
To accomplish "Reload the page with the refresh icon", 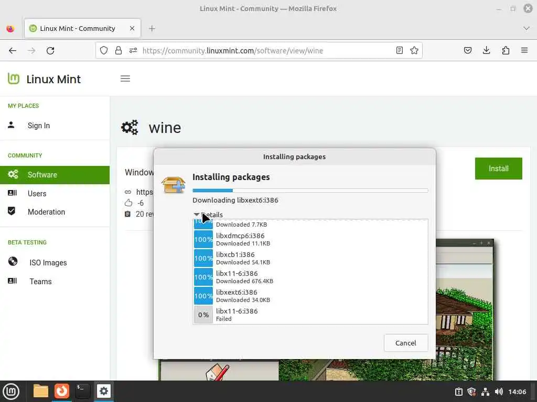I will 50,51.
